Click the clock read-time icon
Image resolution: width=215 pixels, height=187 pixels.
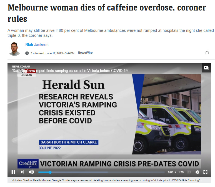click(x=27, y=53)
